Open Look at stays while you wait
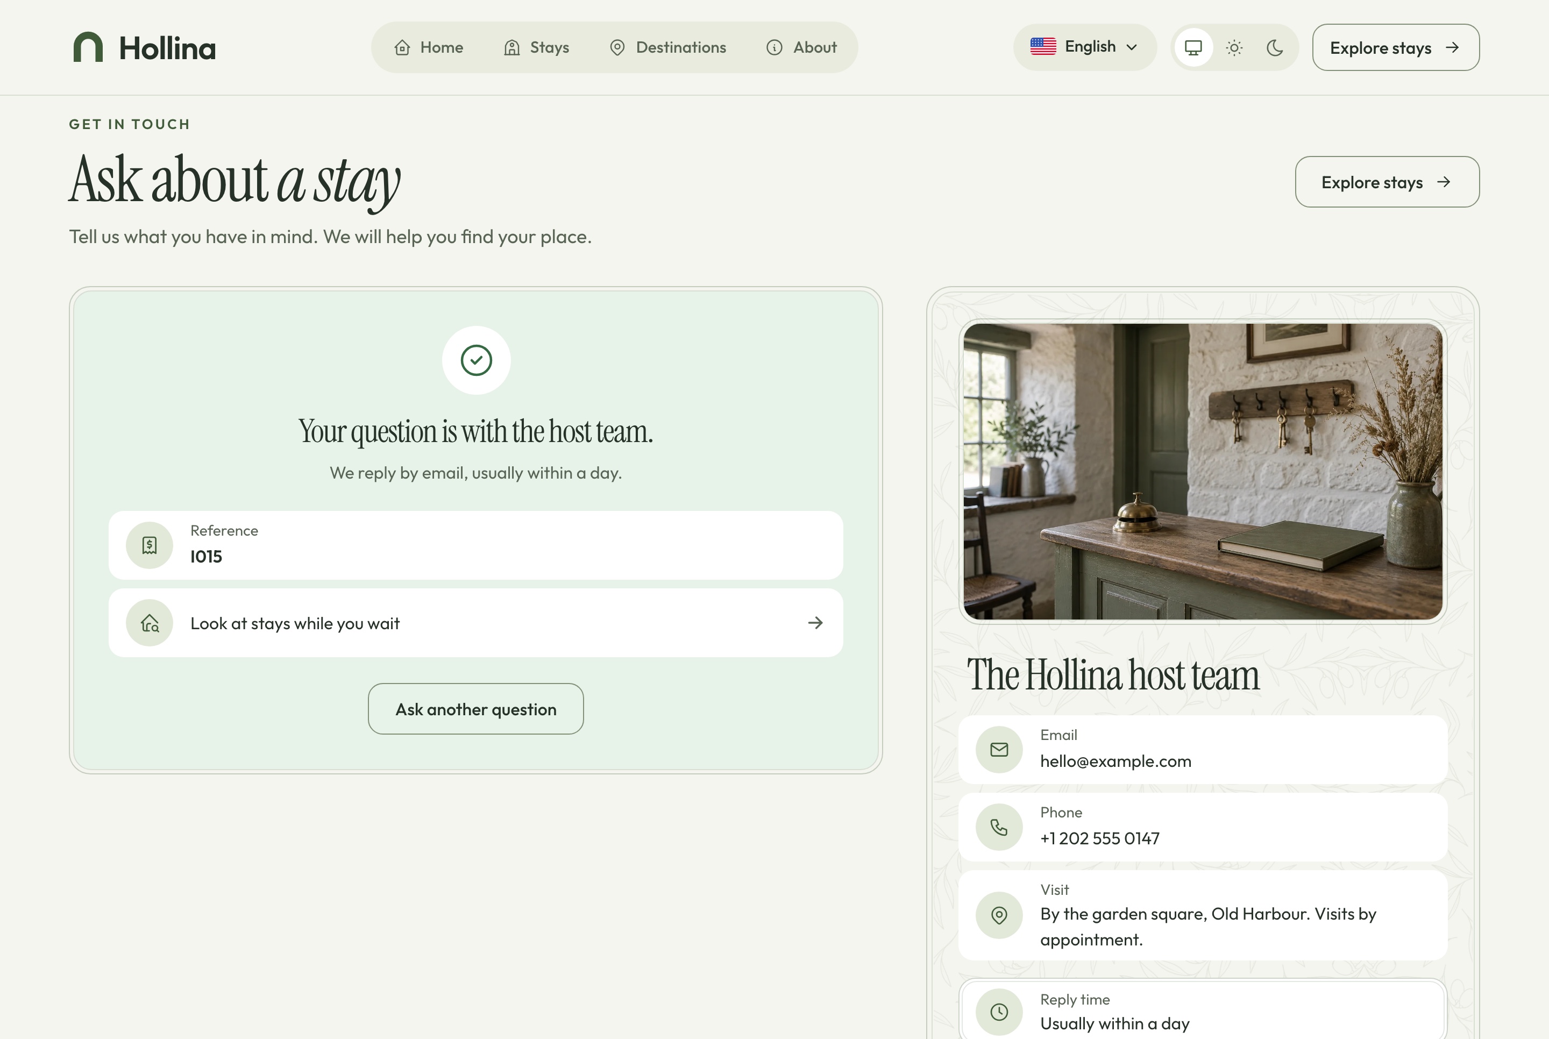The height and width of the screenshot is (1039, 1549). coord(475,623)
